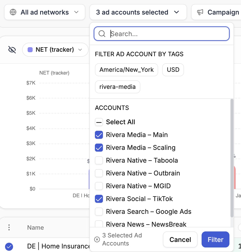Toggle the hidden-eye visibility icon
The width and height of the screenshot is (241, 252).
tap(12, 50)
